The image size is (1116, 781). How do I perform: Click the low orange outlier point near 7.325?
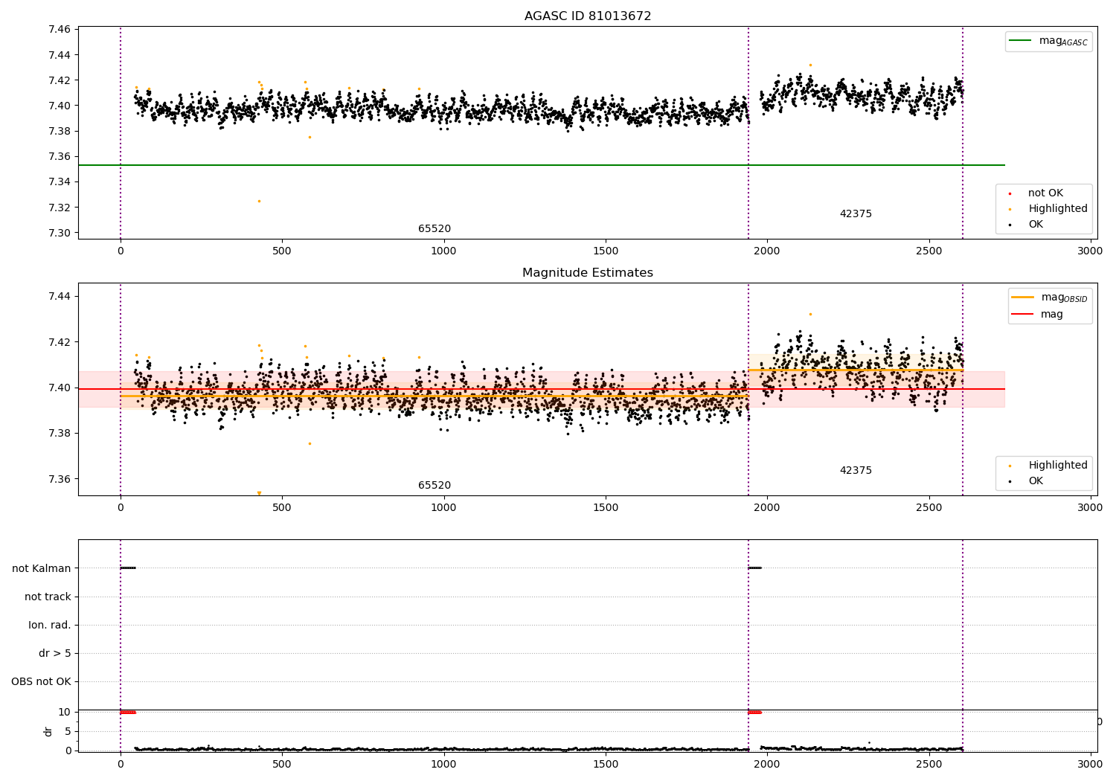(x=259, y=201)
